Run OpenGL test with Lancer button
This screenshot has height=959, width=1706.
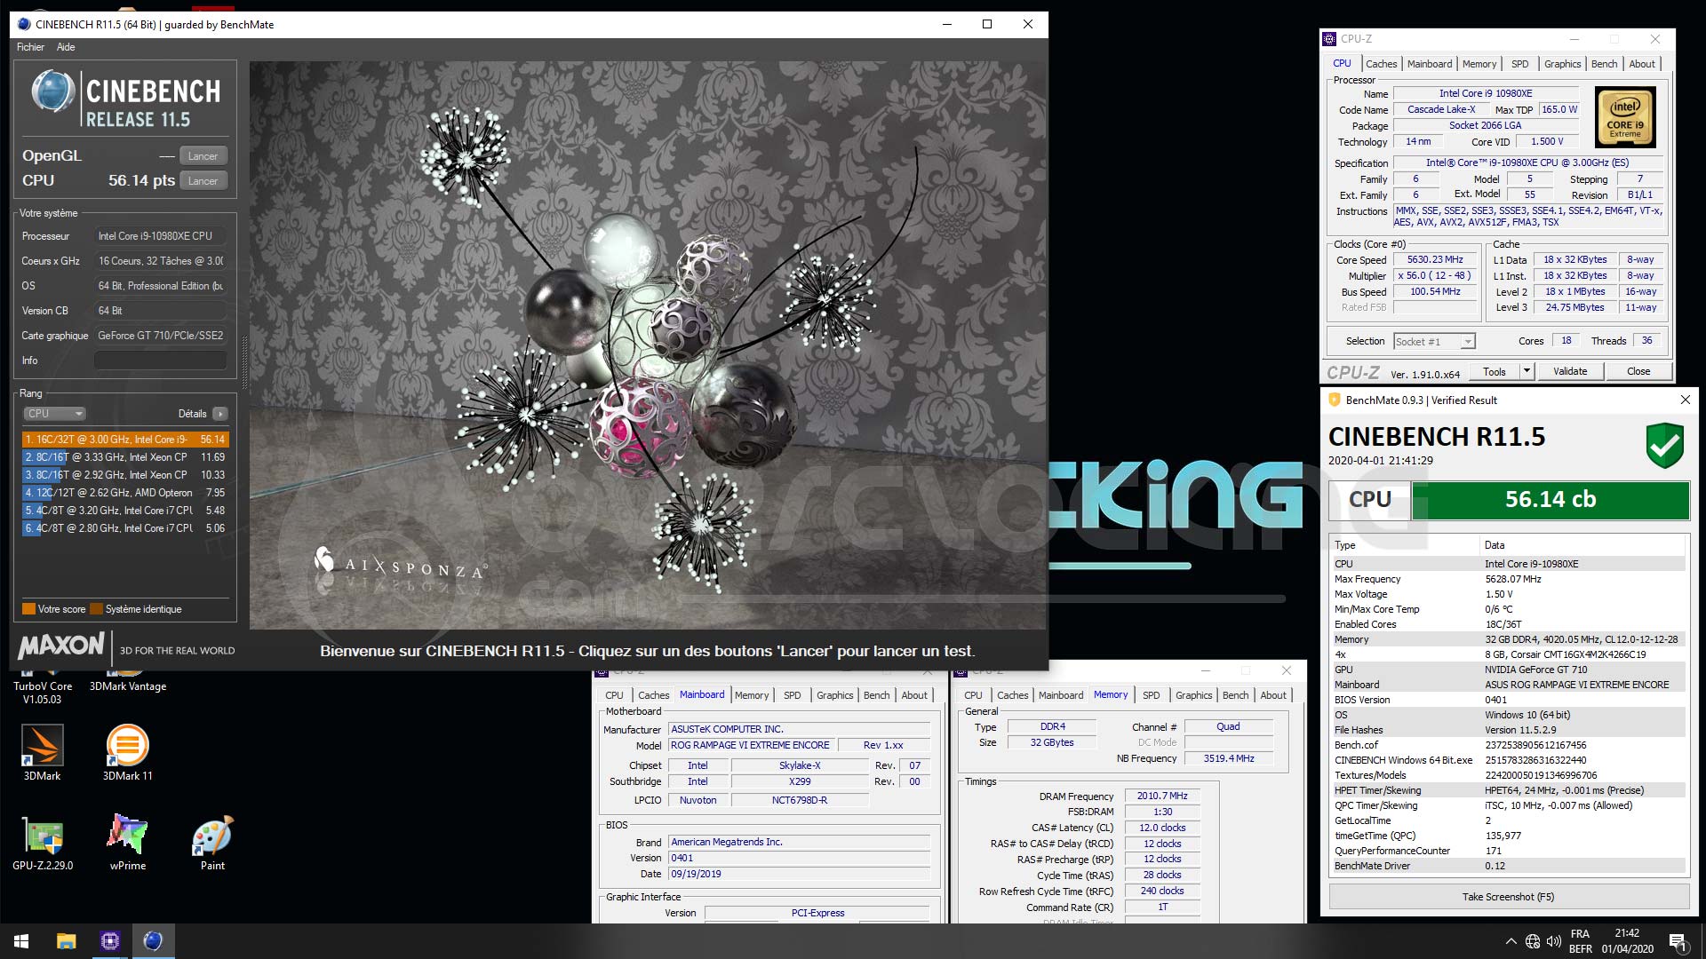[x=203, y=156]
